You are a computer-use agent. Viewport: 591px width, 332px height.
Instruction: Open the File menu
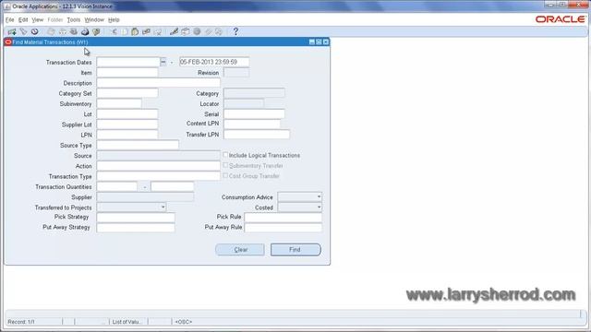click(9, 19)
